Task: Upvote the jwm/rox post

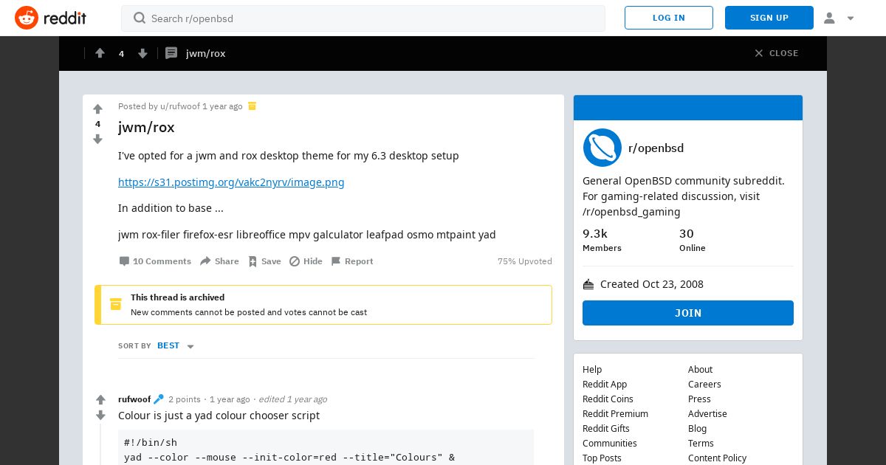Action: (x=97, y=109)
